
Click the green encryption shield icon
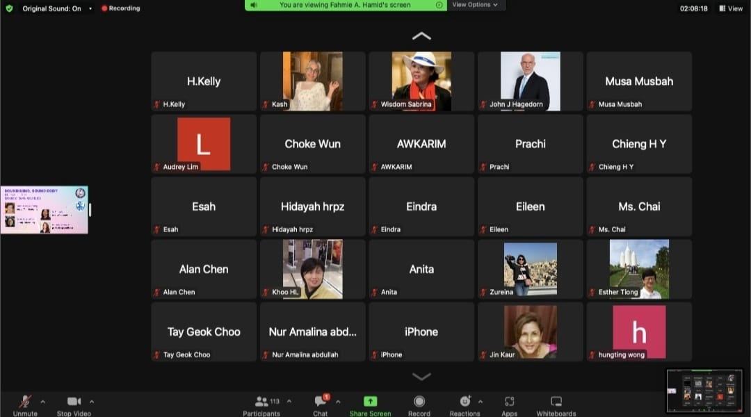point(9,8)
